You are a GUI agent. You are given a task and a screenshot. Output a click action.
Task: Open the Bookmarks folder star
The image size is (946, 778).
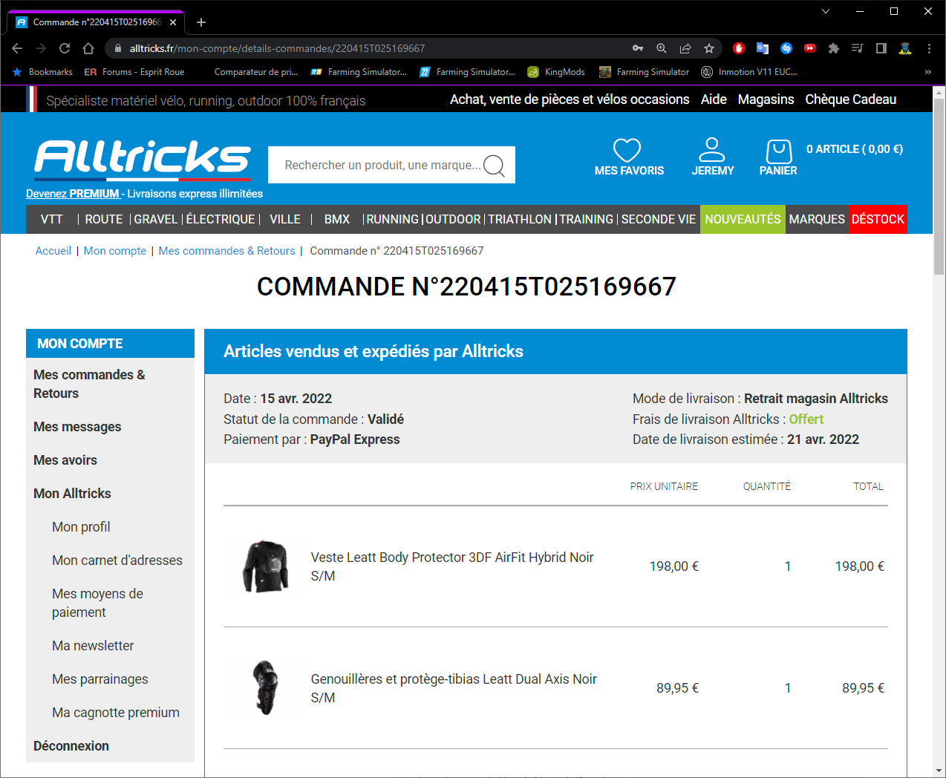click(x=42, y=72)
